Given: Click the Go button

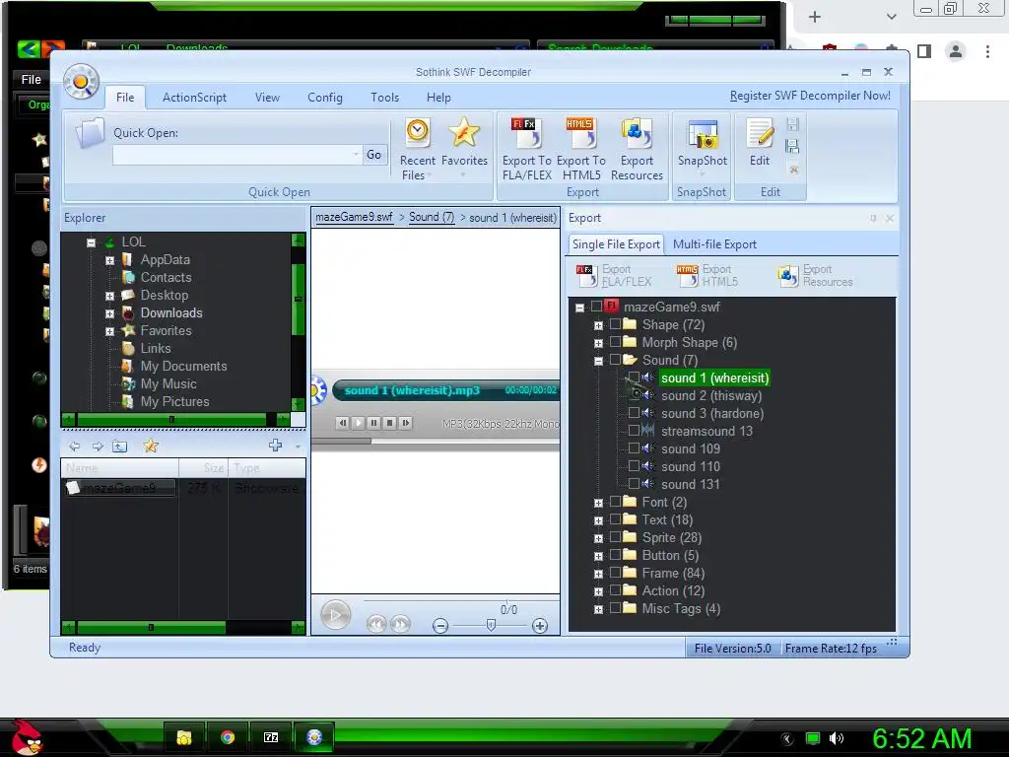Looking at the screenshot, I should click(373, 155).
